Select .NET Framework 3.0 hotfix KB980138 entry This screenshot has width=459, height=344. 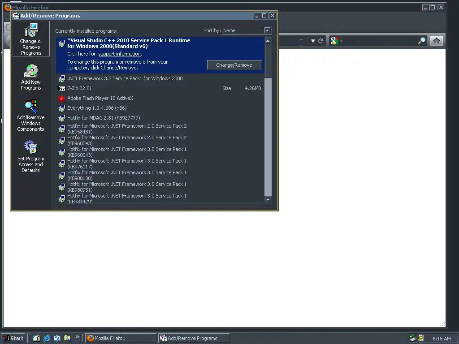click(x=160, y=176)
